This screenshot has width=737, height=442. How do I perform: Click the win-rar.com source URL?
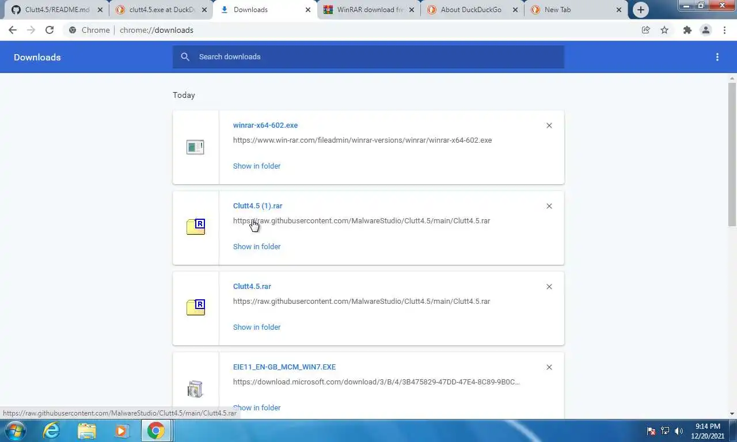click(x=362, y=140)
